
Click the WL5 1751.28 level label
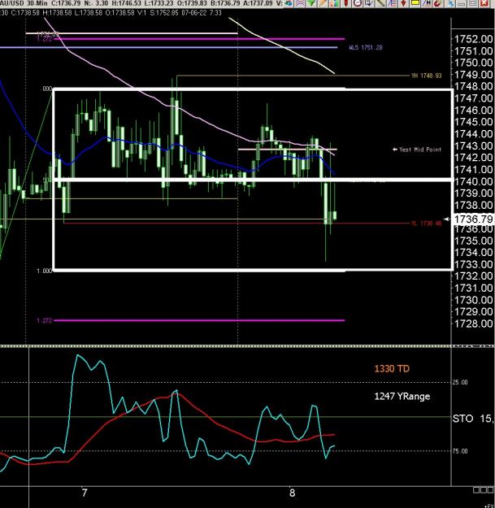[x=366, y=48]
